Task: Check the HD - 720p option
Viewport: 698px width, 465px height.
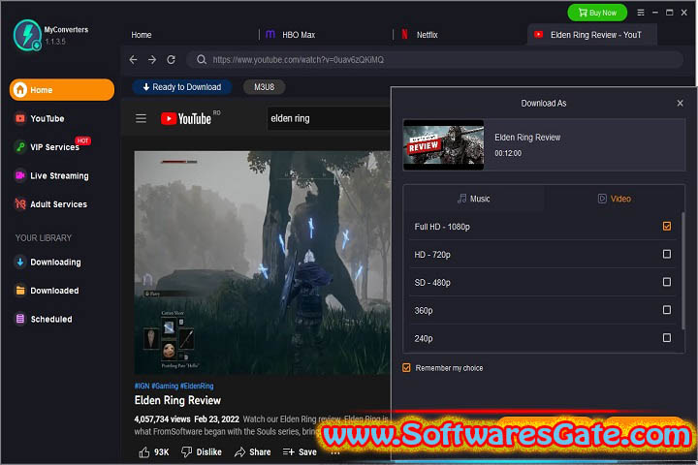Action: tap(666, 254)
